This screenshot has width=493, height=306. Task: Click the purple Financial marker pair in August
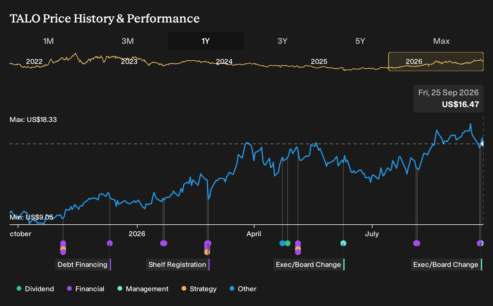coord(417,243)
